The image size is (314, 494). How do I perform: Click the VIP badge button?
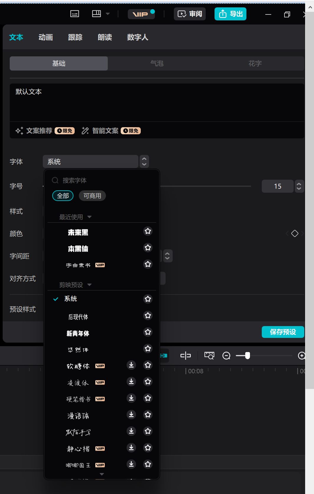pos(141,14)
